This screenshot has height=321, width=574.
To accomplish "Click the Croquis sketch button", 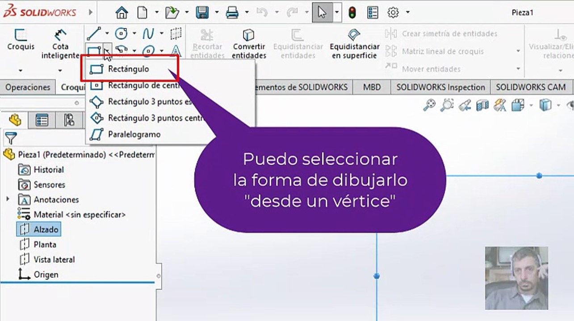I will pos(21,40).
